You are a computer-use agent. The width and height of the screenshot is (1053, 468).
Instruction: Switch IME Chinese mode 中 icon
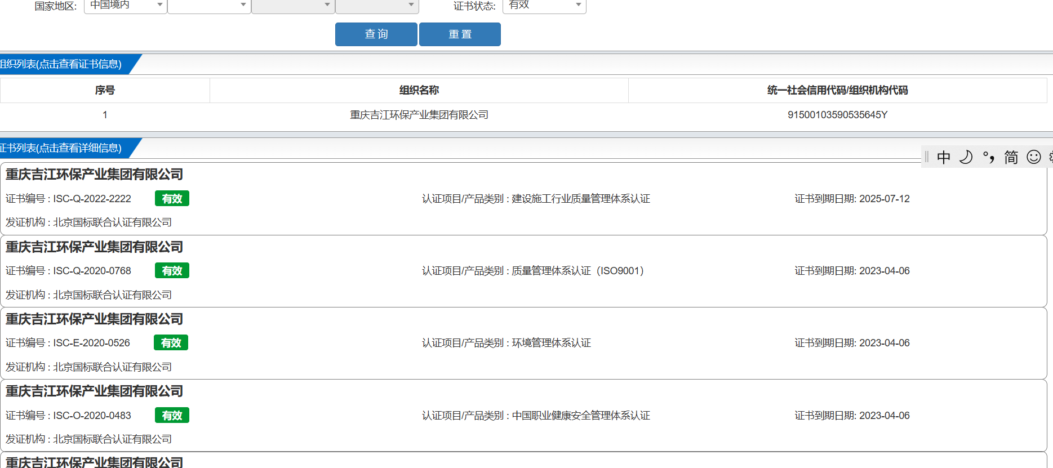pyautogui.click(x=944, y=157)
